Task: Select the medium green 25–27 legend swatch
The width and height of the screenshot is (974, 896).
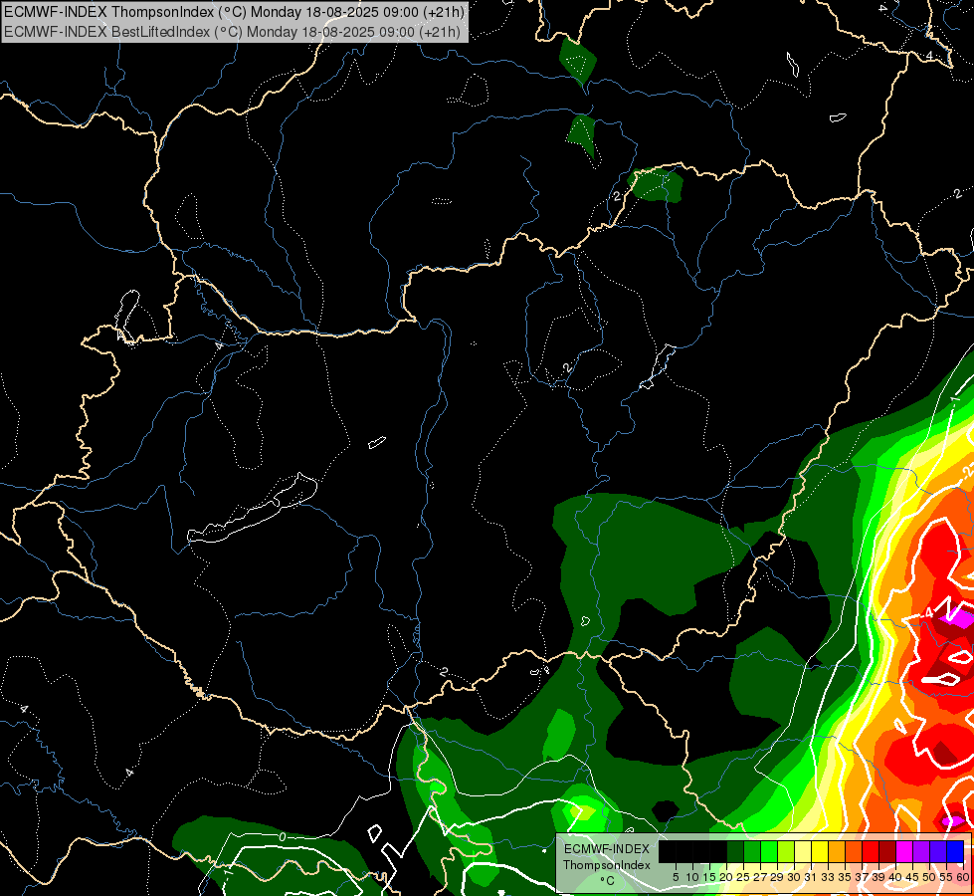Action: coord(752,851)
